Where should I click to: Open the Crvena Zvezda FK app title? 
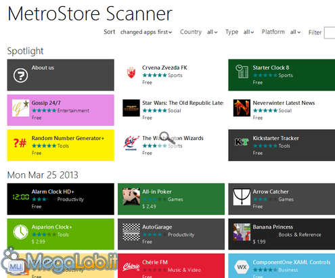[x=164, y=68]
